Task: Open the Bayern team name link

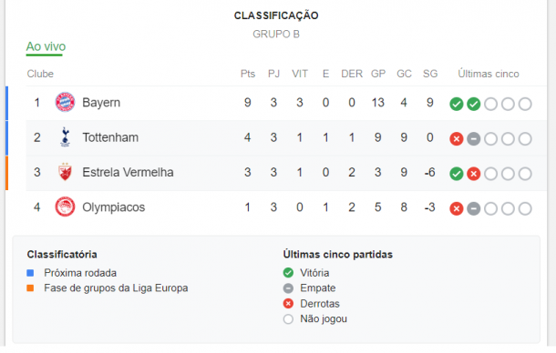Action: pos(101,103)
